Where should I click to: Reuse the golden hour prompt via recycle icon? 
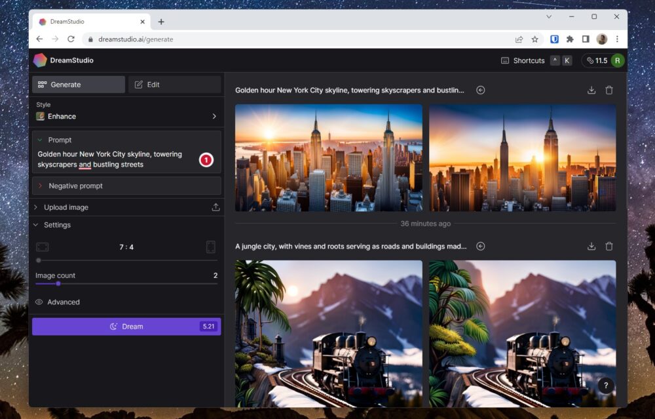point(480,90)
